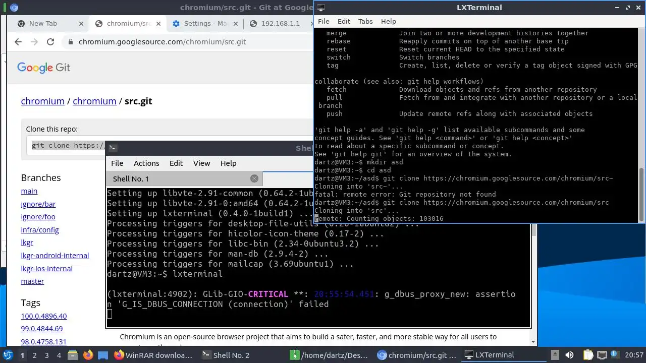Open the ignore/bar branch link
The width and height of the screenshot is (646, 363).
click(x=38, y=204)
